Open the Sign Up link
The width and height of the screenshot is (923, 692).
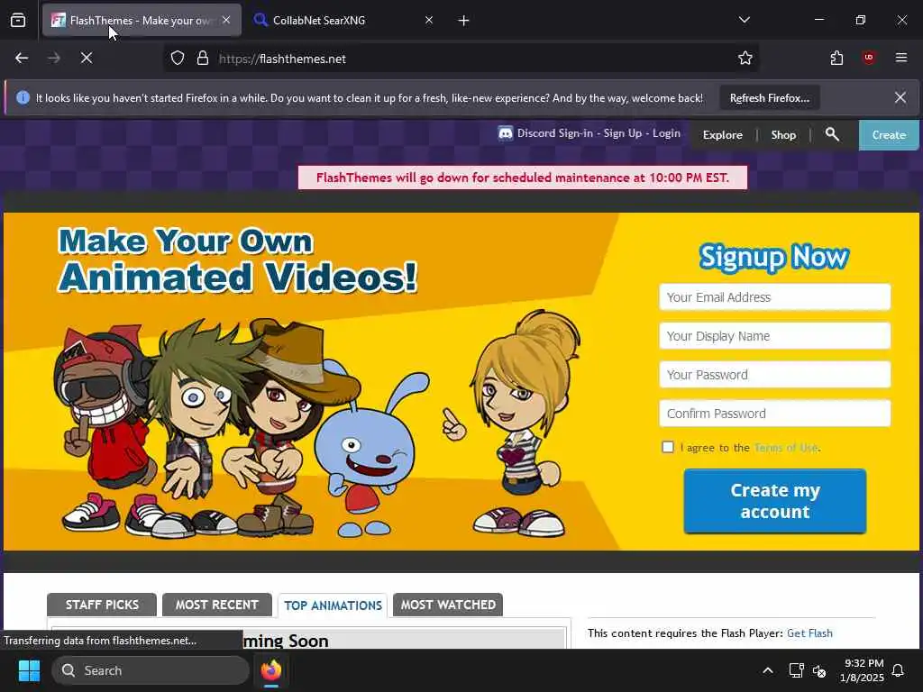click(622, 133)
